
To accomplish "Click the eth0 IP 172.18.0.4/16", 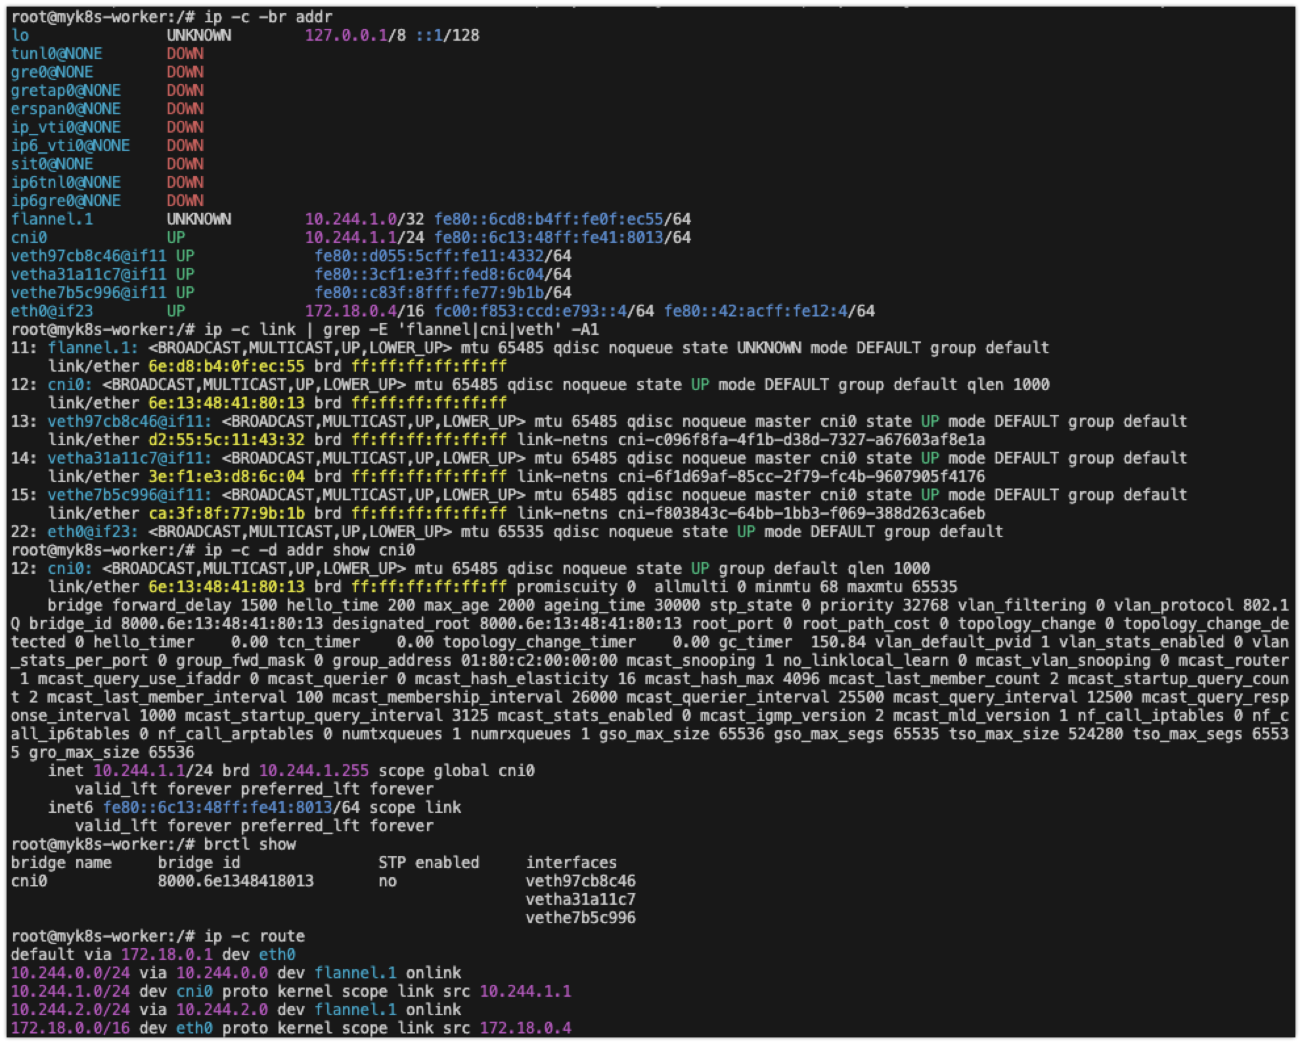I will 364,311.
